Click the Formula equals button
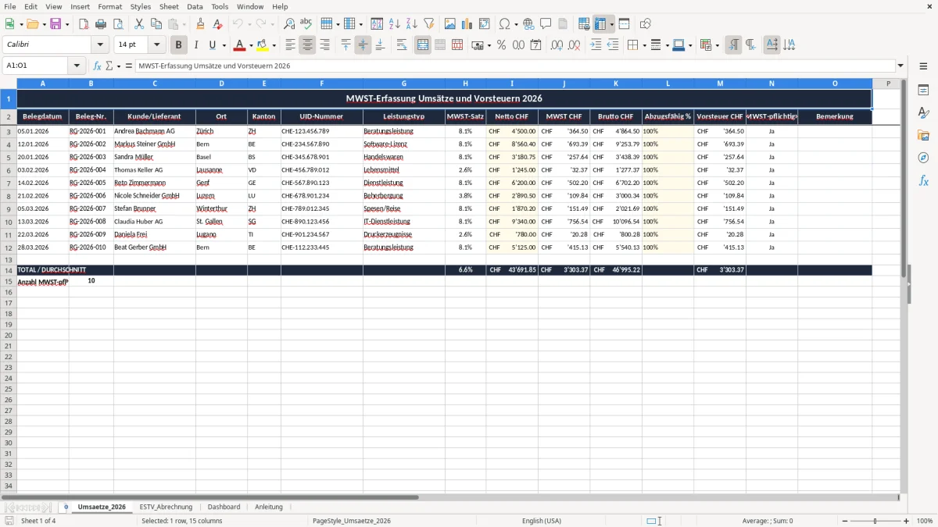This screenshot has width=938, height=527. click(128, 66)
